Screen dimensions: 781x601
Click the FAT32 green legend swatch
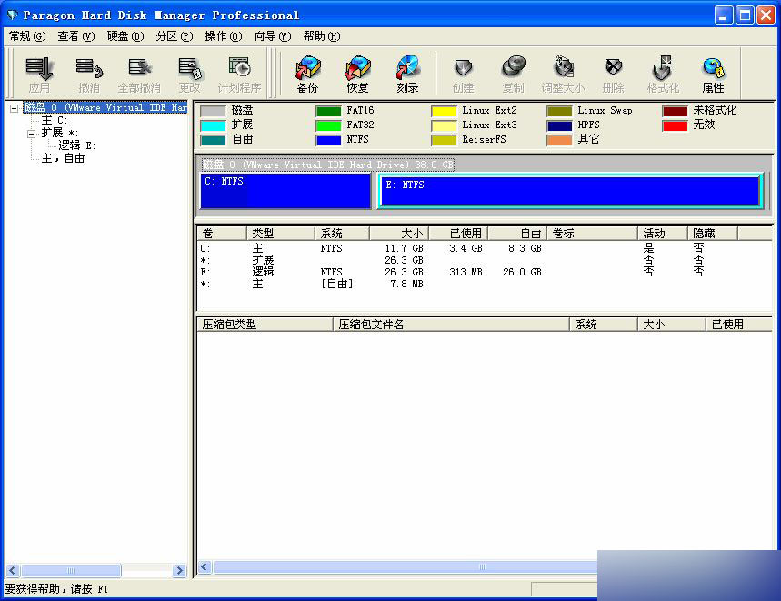(328, 125)
